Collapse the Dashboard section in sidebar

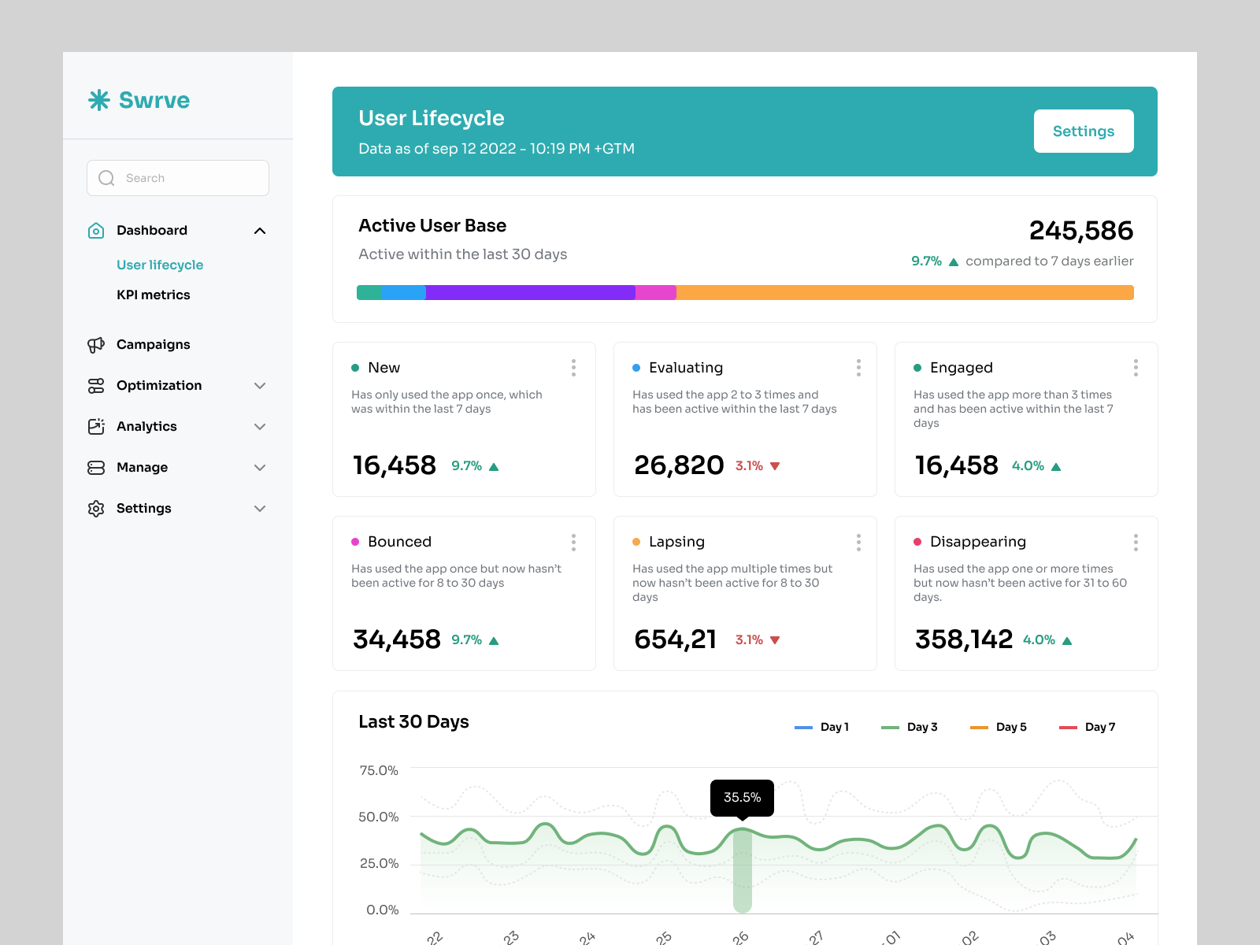tap(260, 230)
